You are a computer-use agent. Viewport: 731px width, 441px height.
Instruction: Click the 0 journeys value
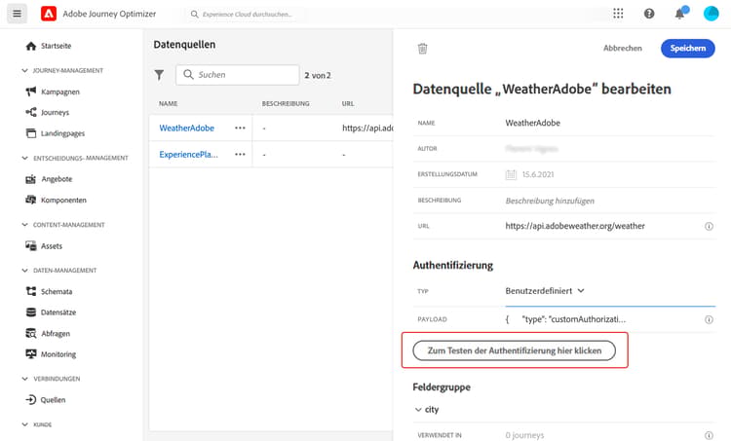click(x=524, y=435)
